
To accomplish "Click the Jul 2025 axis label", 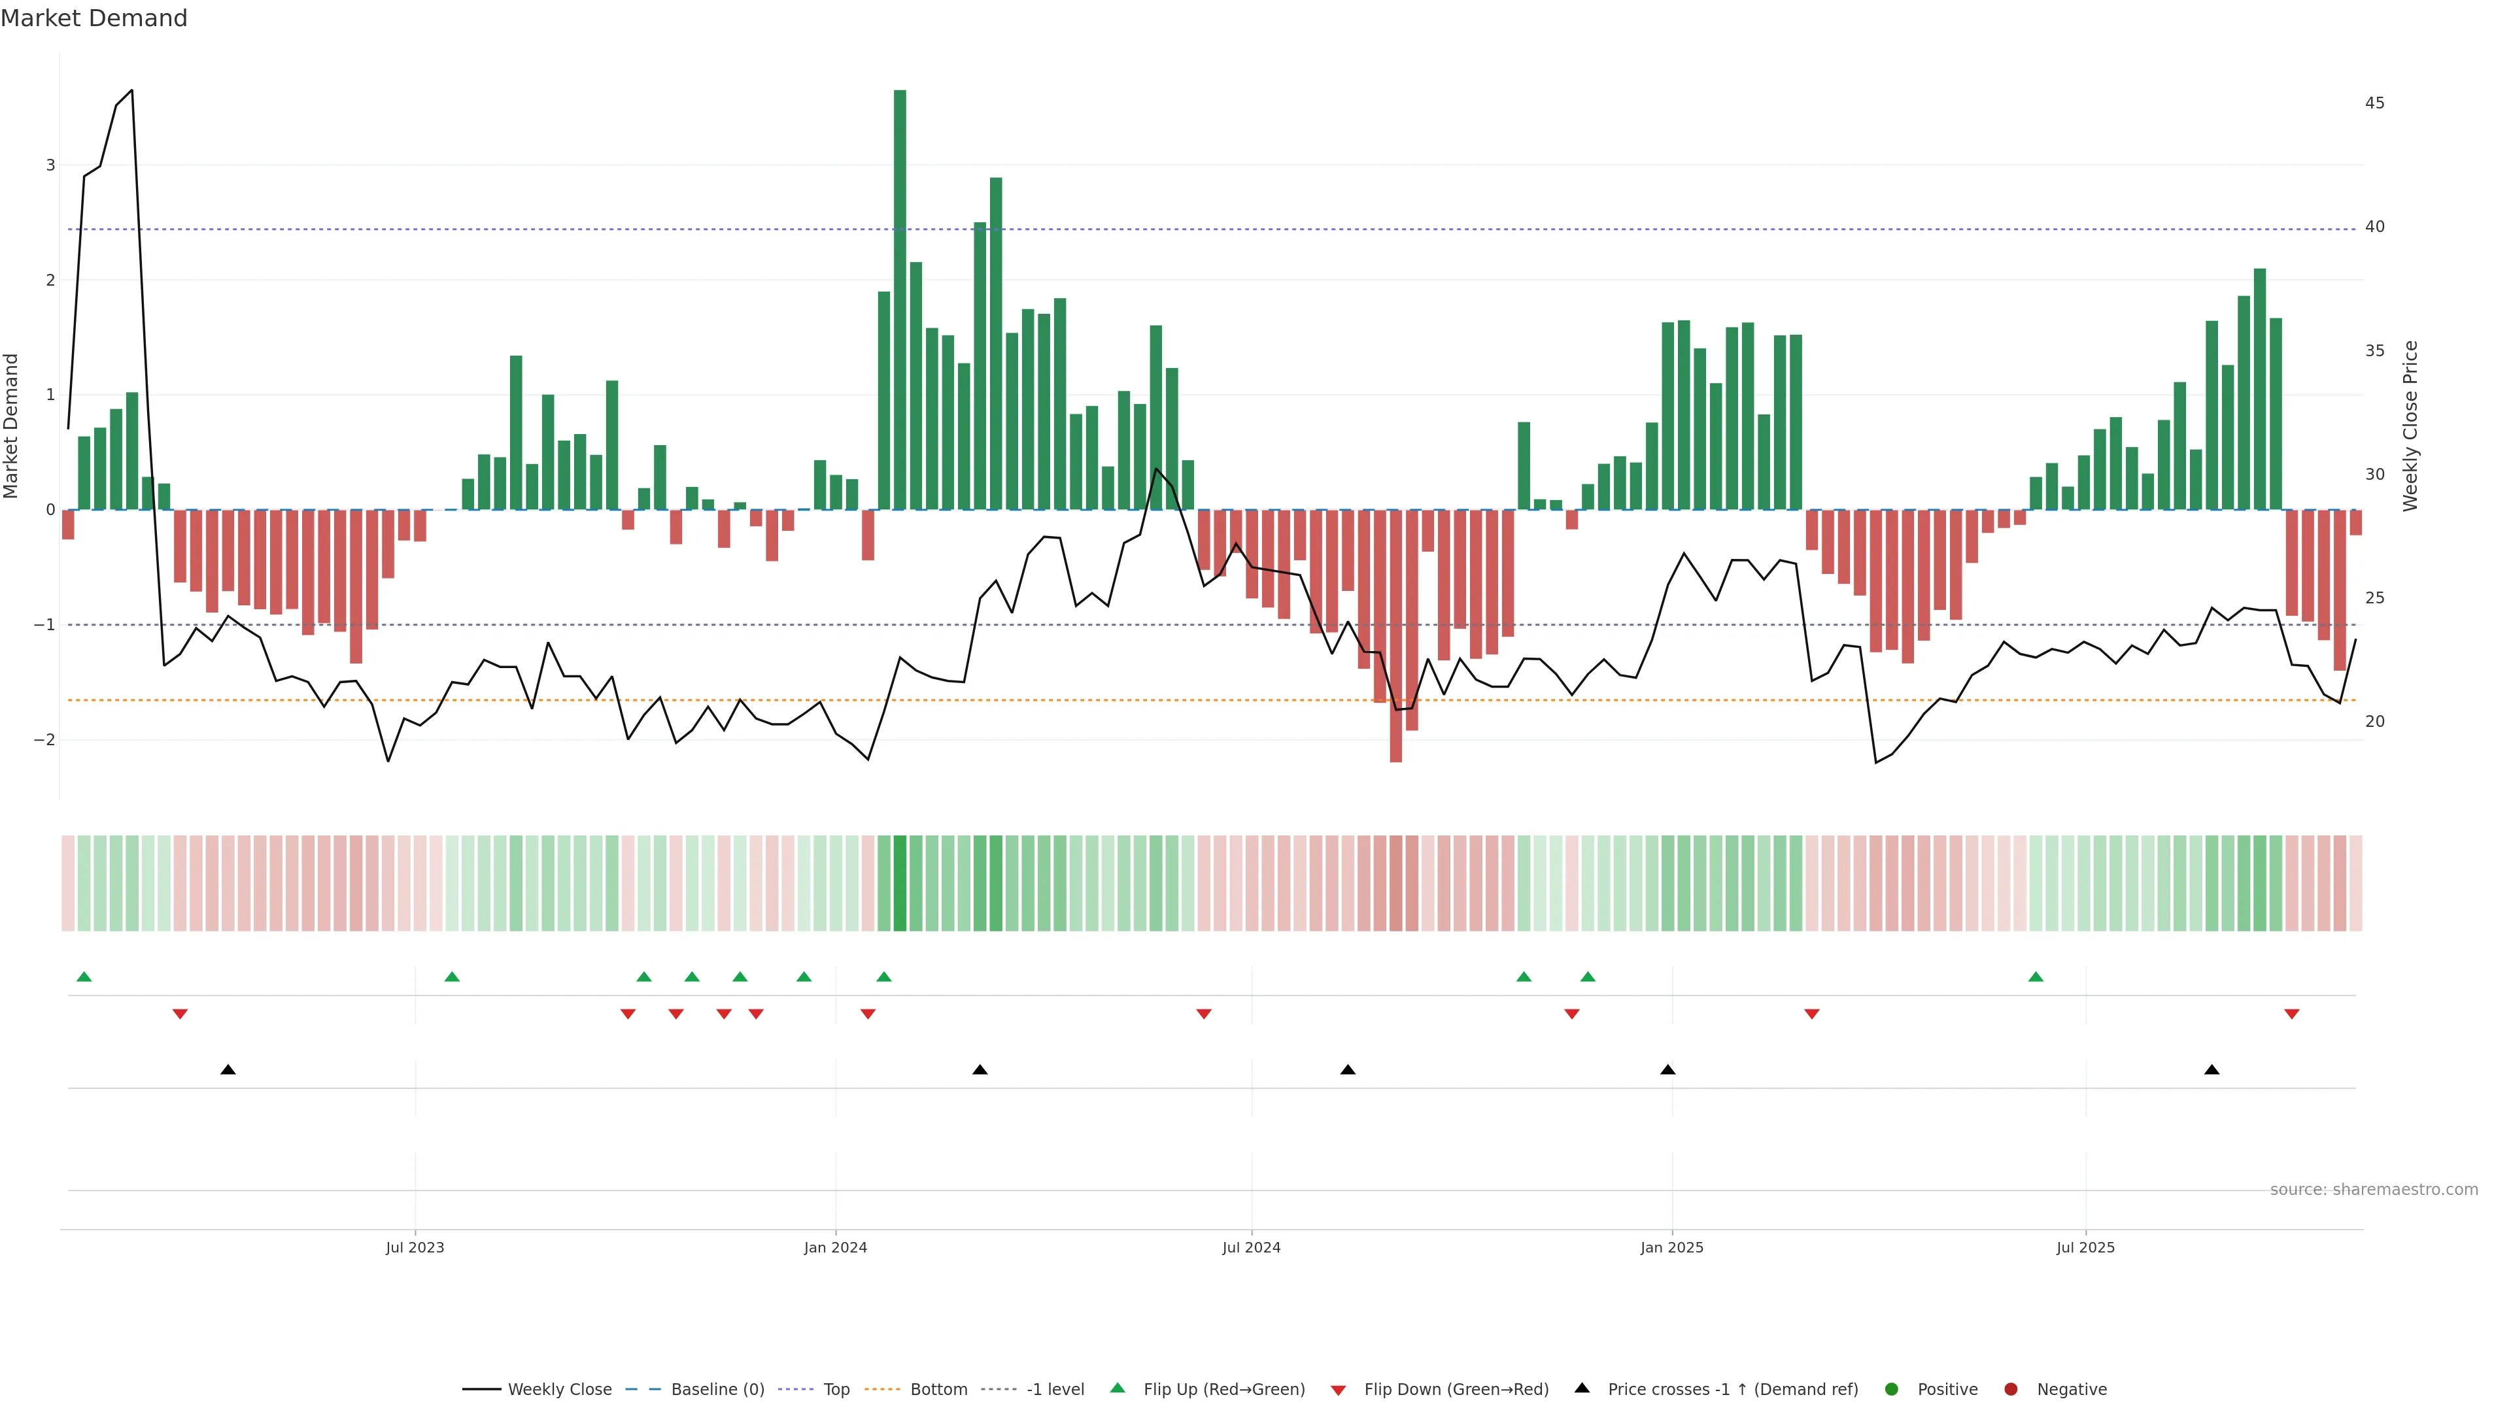I will (2085, 1247).
